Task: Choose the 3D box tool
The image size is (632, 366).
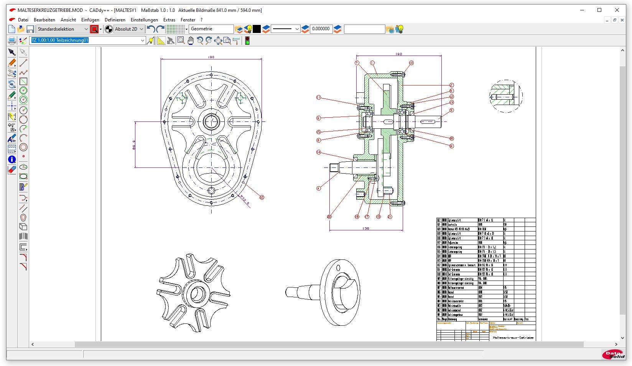Action: (x=23, y=227)
